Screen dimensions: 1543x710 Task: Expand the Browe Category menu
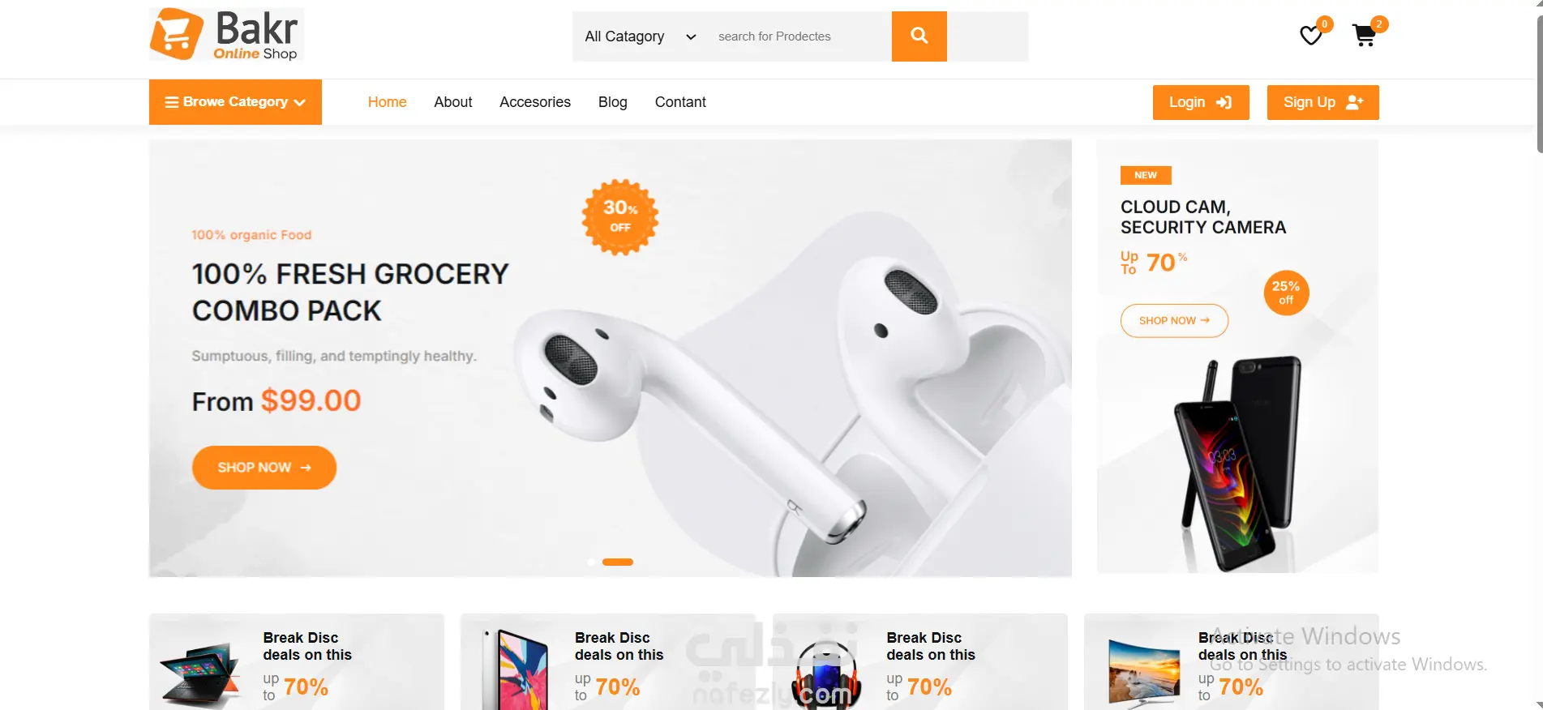click(x=235, y=102)
